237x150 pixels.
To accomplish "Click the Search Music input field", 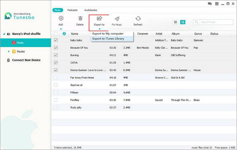I will 214,22.
